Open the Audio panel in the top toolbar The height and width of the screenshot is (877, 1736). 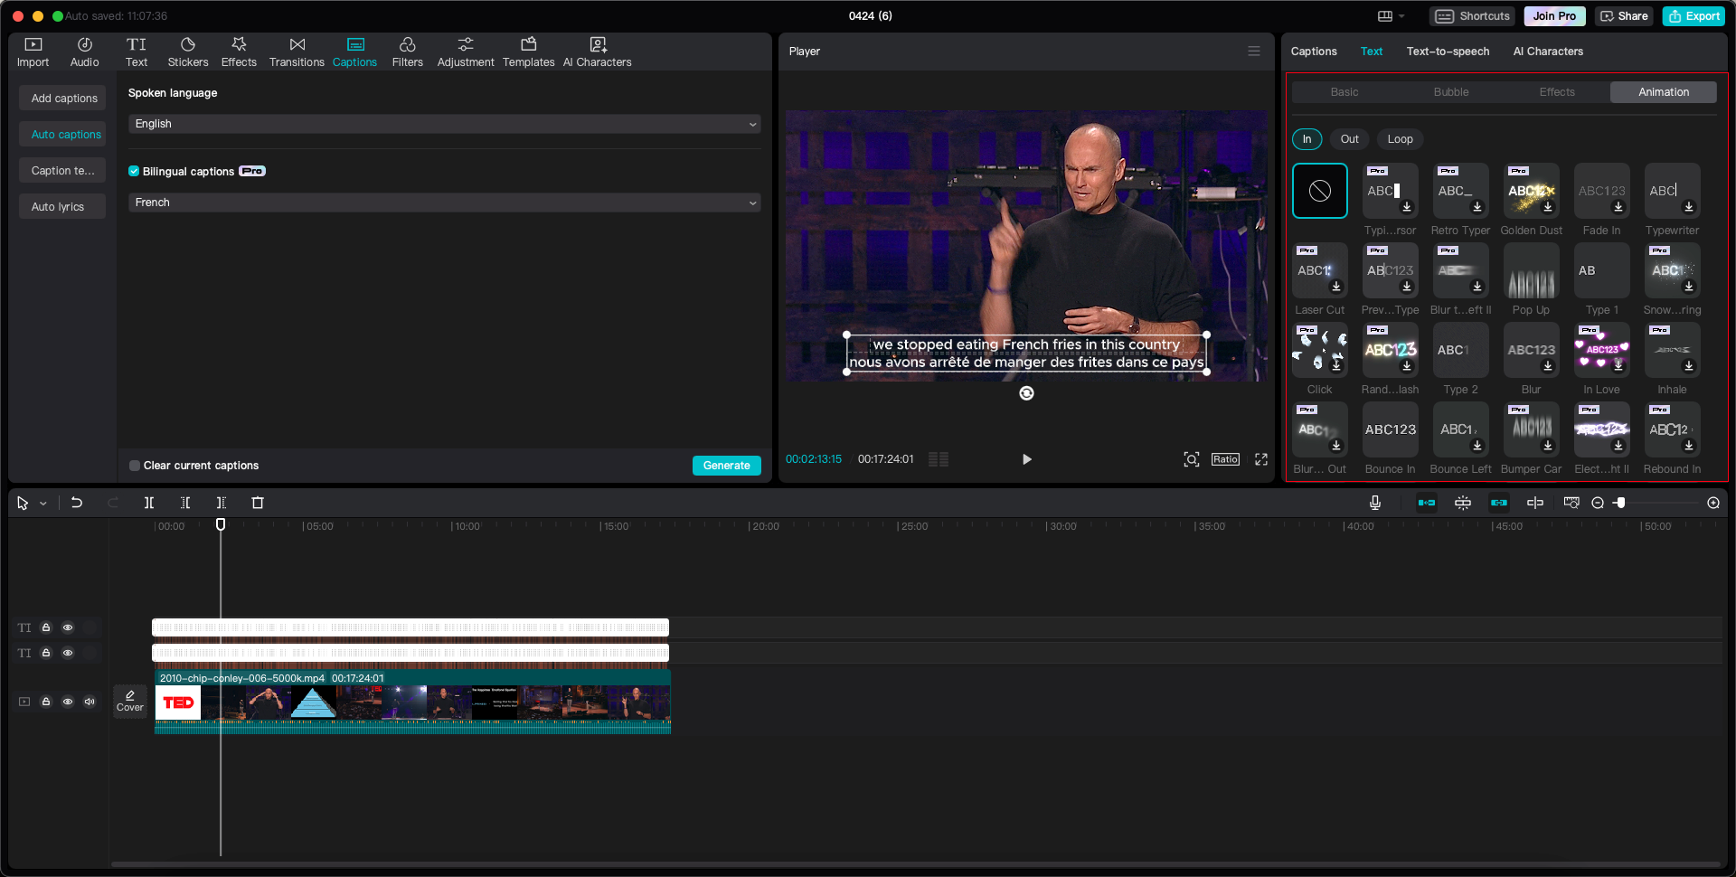click(x=84, y=52)
